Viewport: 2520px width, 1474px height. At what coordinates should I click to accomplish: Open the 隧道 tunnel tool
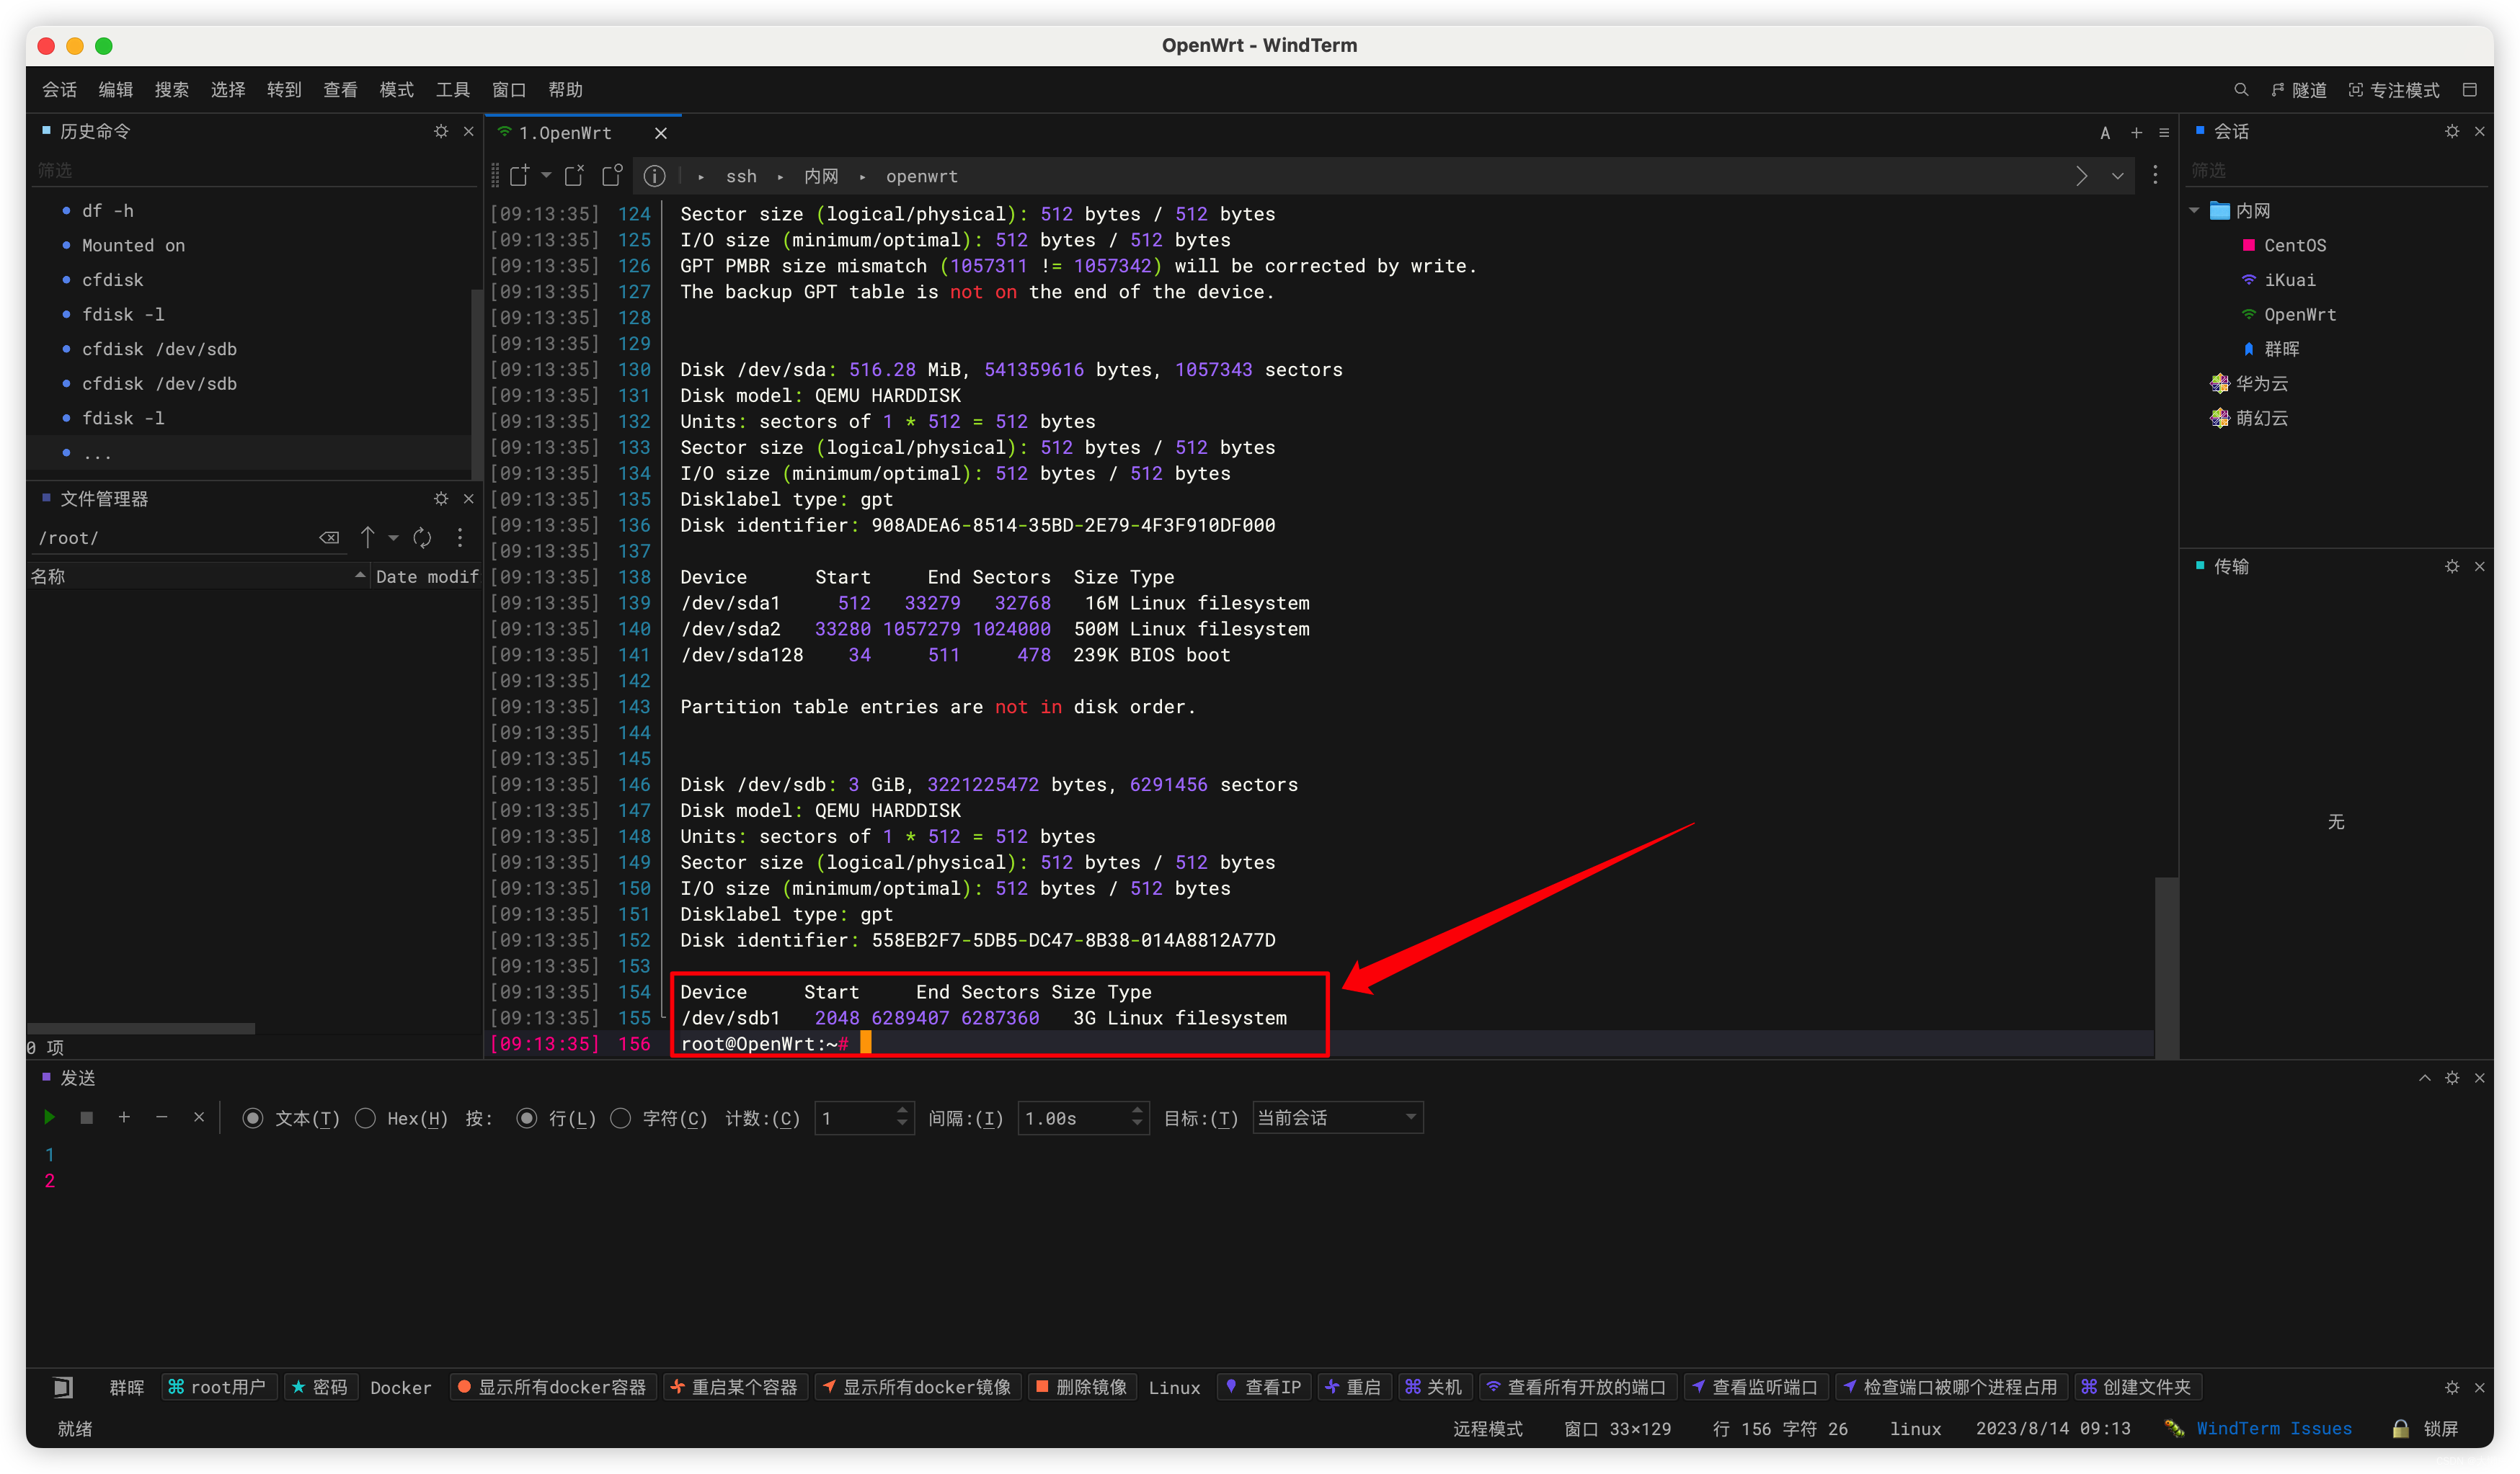pos(2298,90)
